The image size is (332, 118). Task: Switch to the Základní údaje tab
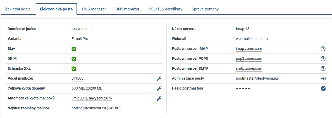point(18,9)
